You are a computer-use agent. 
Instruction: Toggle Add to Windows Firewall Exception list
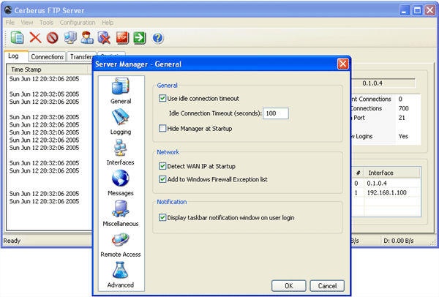click(162, 179)
